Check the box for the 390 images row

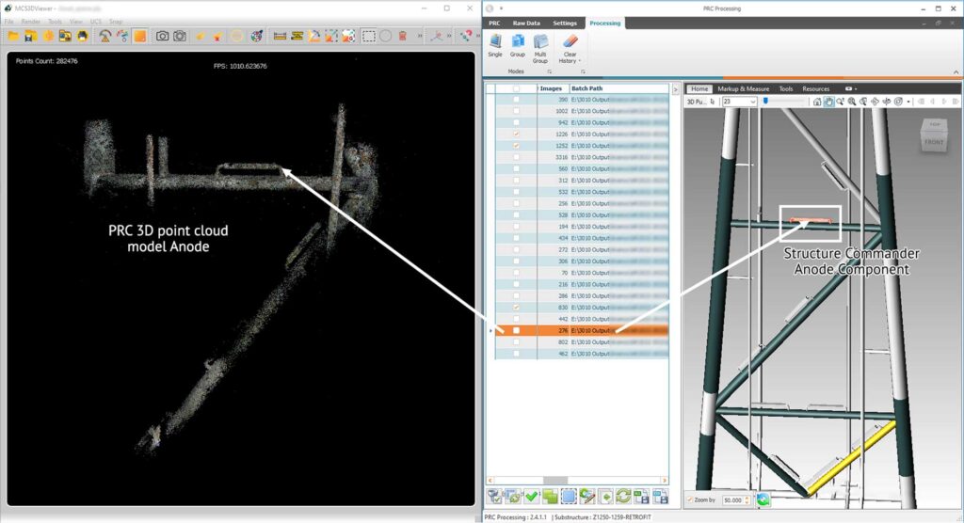click(x=516, y=99)
